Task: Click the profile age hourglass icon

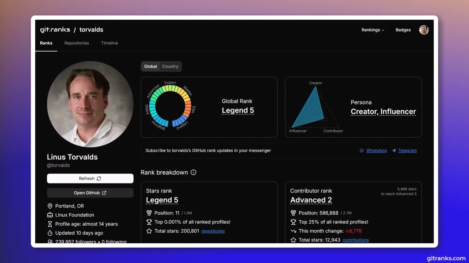Action: 50,224
